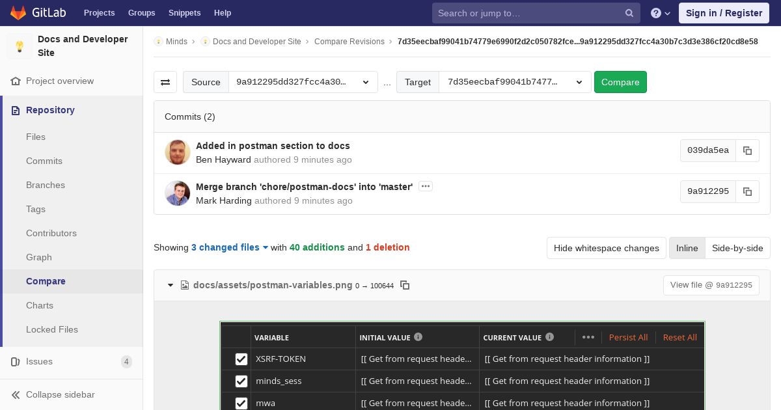
Task: Toggle the XSRF-TOKEN checkbox
Action: tap(241, 359)
